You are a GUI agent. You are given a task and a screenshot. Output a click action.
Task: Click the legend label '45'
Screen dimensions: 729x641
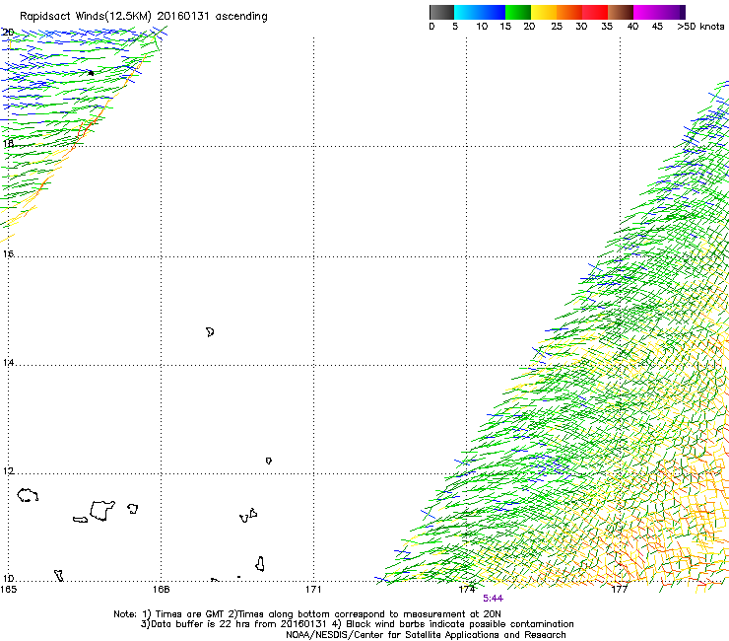click(x=657, y=27)
